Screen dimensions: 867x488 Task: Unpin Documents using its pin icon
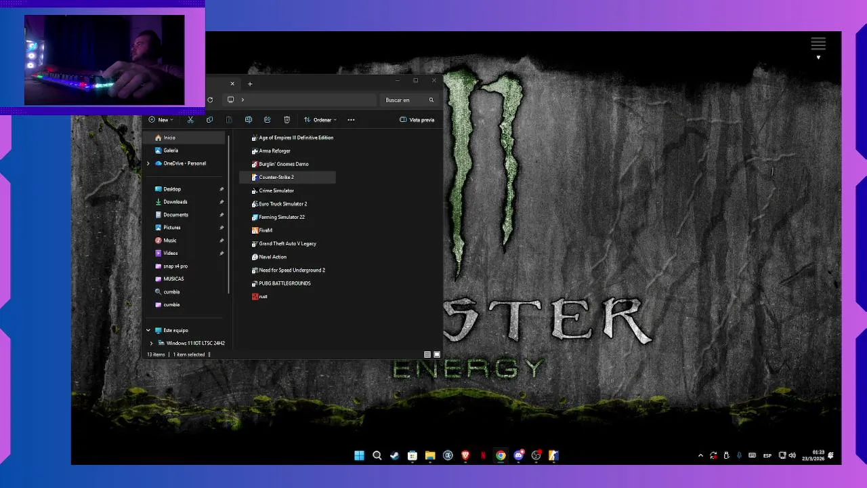pos(221,215)
